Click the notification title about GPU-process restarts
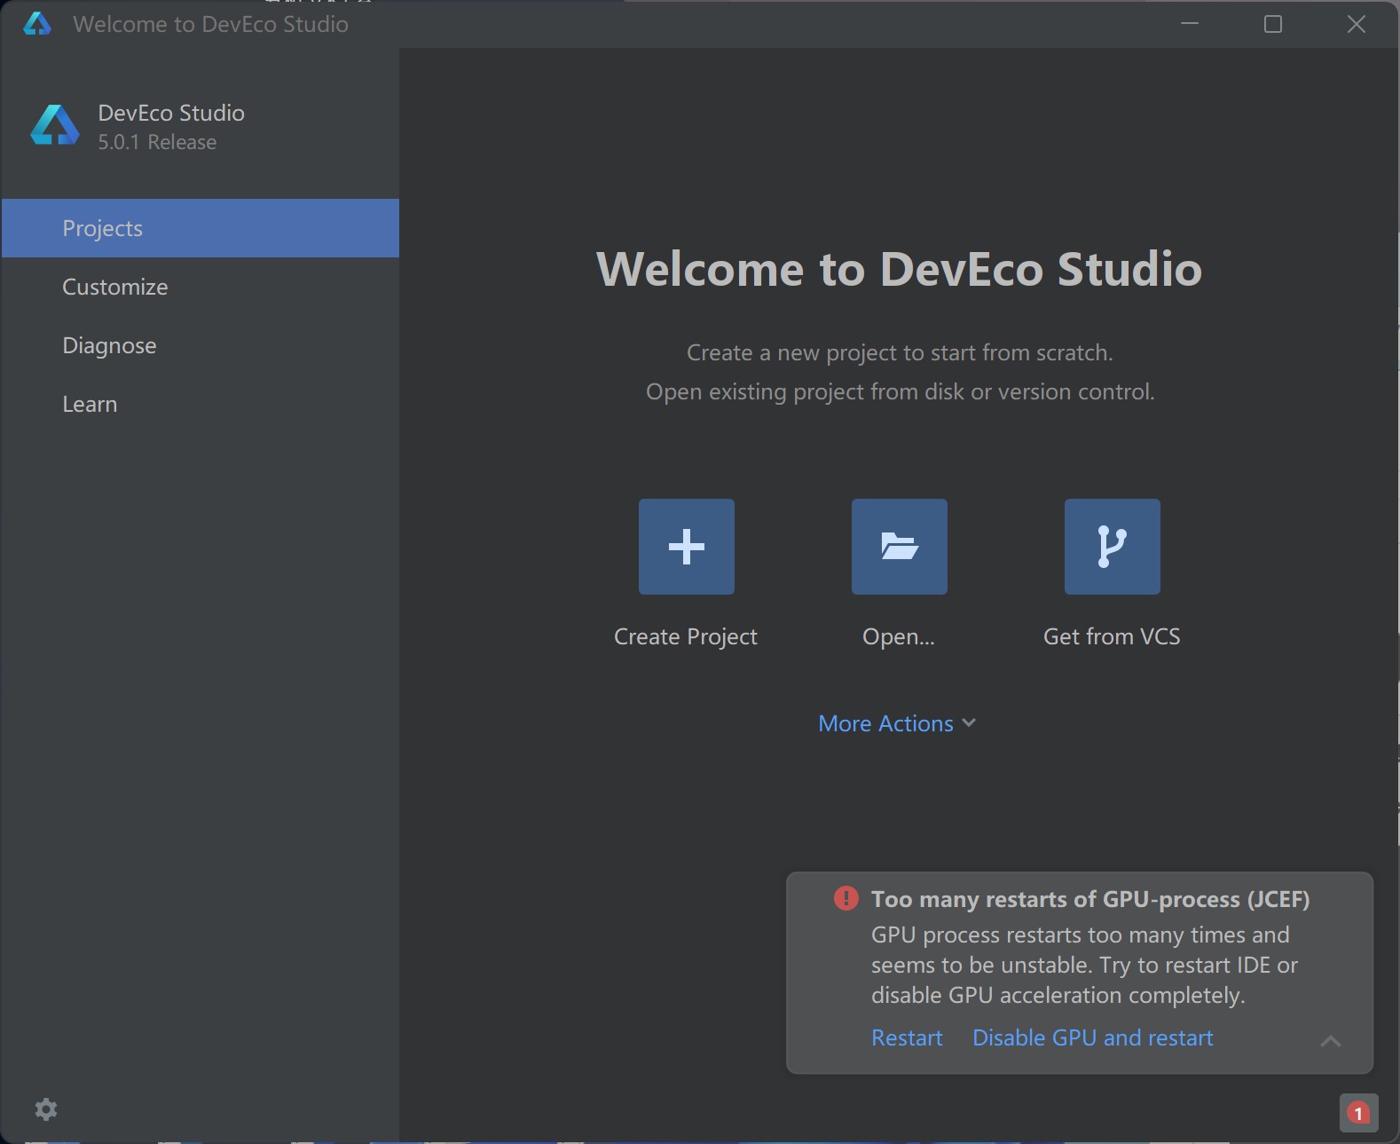Screen dimensions: 1400x1144 [1090, 899]
